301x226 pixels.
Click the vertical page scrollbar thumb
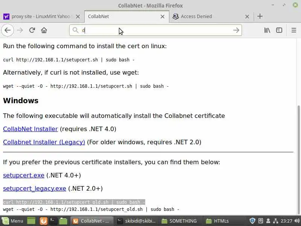pyautogui.click(x=299, y=159)
